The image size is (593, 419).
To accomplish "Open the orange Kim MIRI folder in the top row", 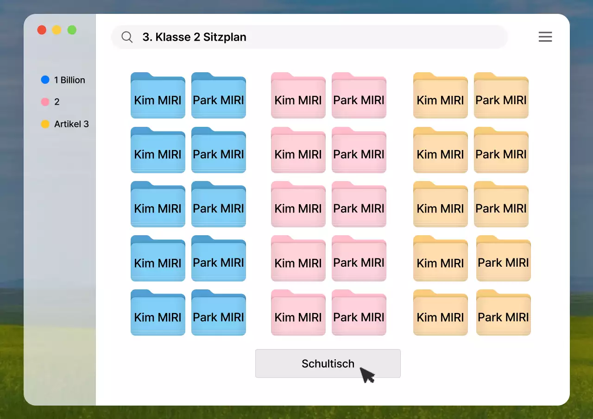I will point(441,96).
